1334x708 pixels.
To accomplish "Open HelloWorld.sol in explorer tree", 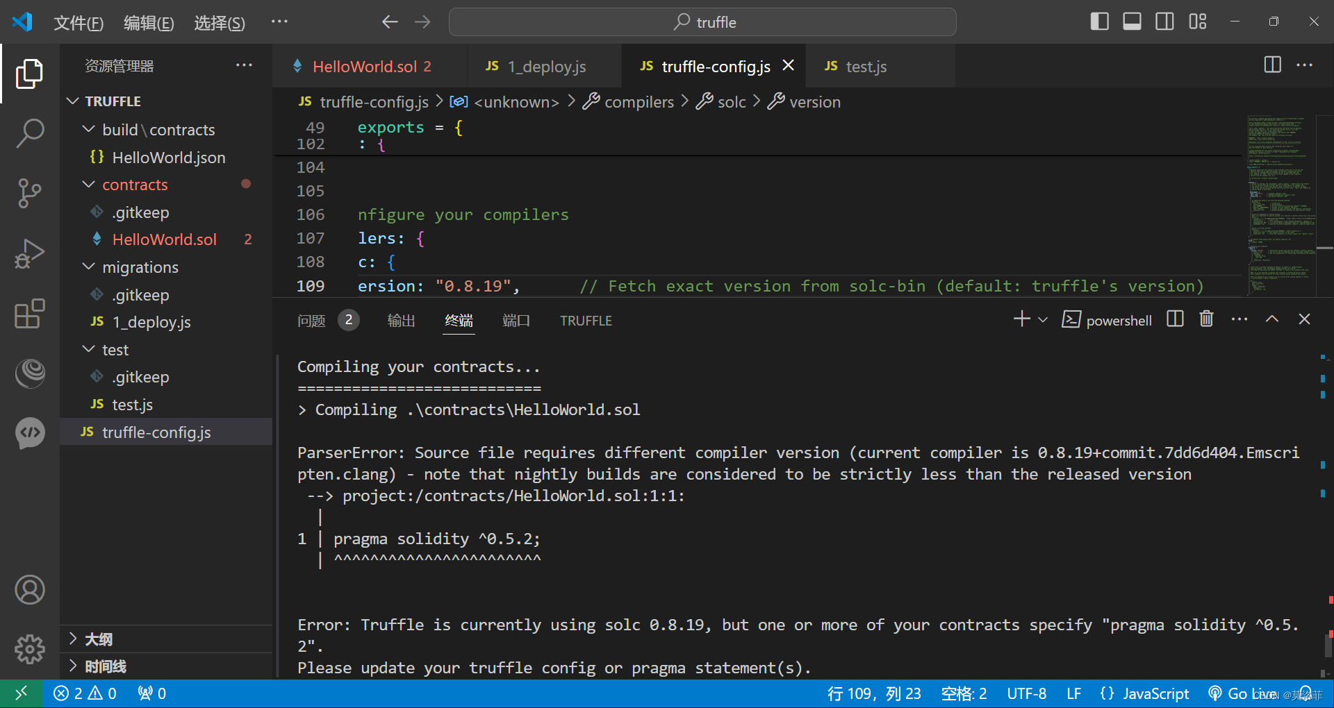I will point(166,239).
